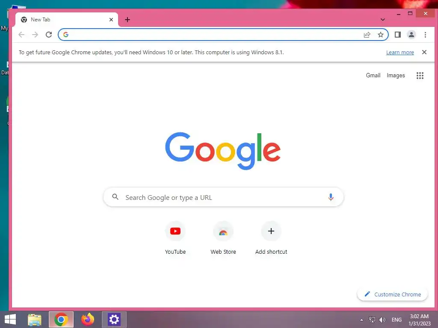
Task: Open the side panel
Action: [397, 35]
